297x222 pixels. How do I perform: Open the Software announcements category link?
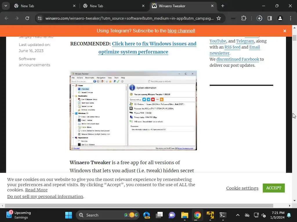click(35, 62)
